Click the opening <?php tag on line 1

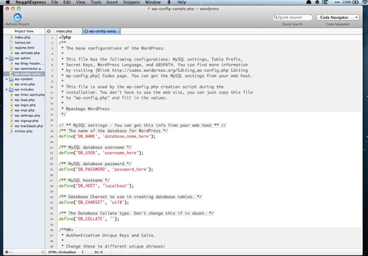tap(65, 37)
